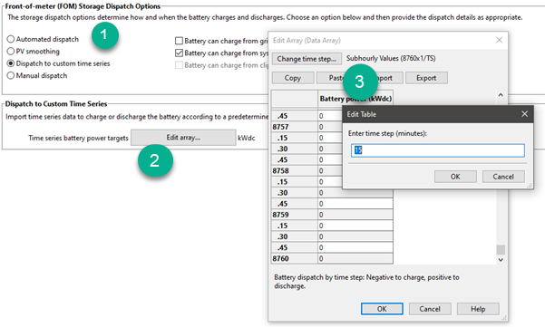
Task: Click the scroll up arrow of the data table
Action: click(x=501, y=95)
